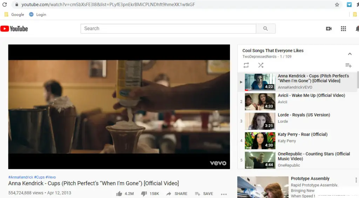Open TwoDepressedNerds channel link
The height and width of the screenshot is (198, 359).
click(259, 57)
